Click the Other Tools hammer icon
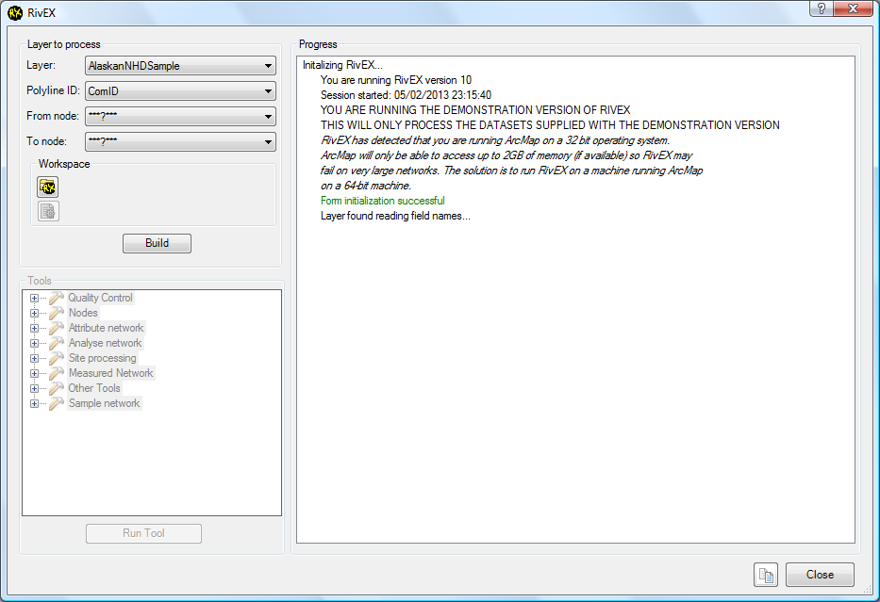The image size is (880, 602). 57,388
